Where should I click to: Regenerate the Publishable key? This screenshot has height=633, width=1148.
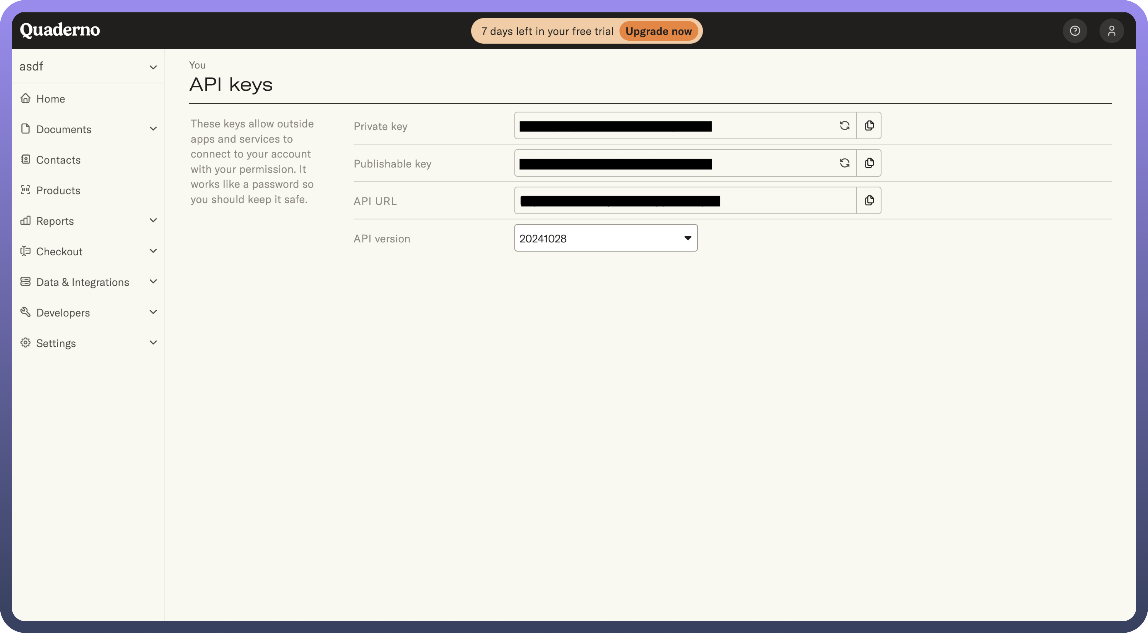[x=844, y=163]
